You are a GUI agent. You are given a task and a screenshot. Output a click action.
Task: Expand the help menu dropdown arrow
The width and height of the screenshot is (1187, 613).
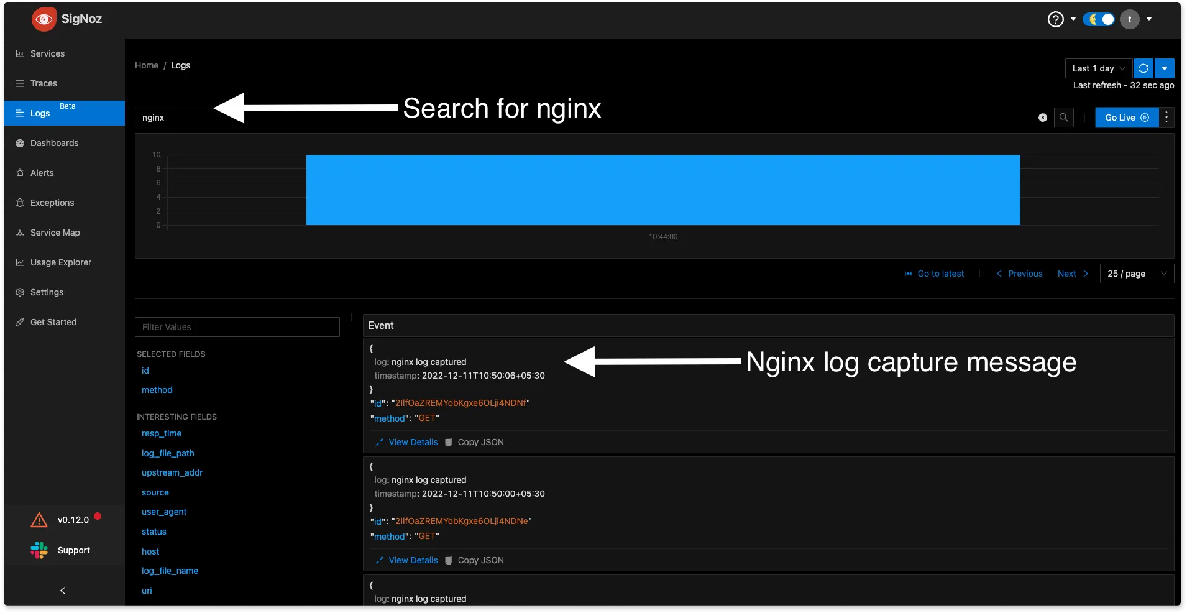coord(1073,19)
